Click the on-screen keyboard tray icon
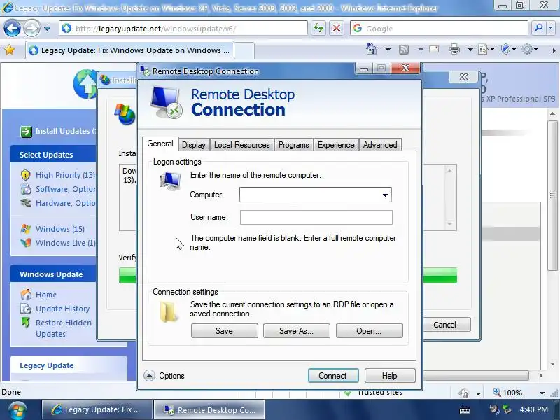Screen dimensions: 560x420 465,410
